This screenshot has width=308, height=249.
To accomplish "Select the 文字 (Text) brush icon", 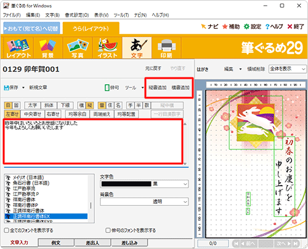I will 137,48.
